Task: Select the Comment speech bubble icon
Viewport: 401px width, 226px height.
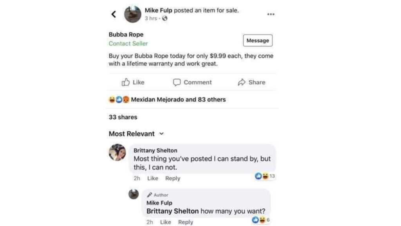Action: 176,82
